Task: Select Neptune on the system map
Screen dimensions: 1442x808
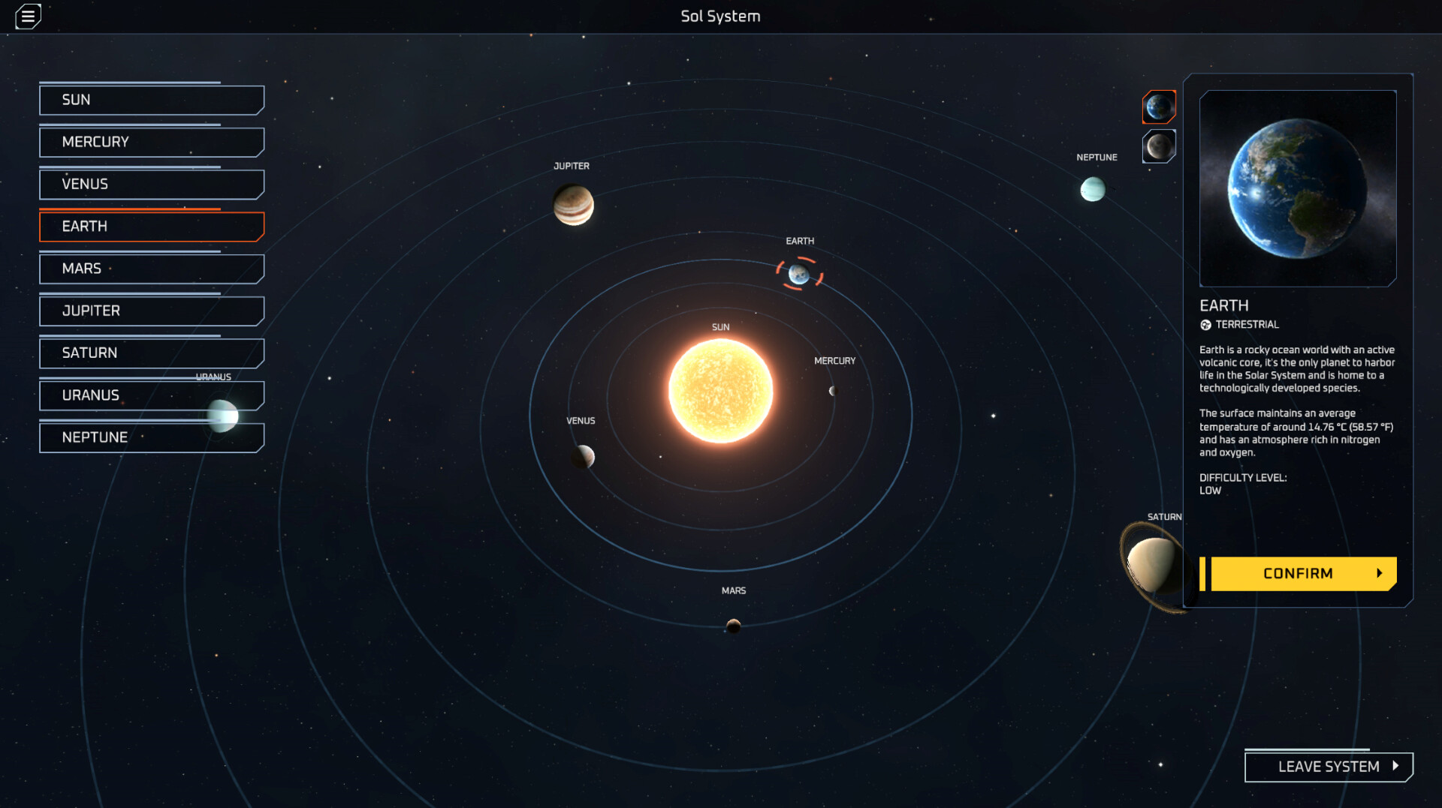Action: tap(1094, 189)
